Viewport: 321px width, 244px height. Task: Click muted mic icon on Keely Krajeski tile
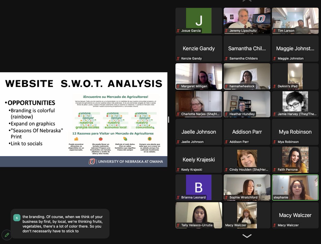(x=178, y=170)
